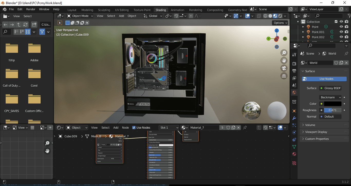This screenshot has width=351, height=186.
Task: Open the Scene properties tab
Action: click(294, 85)
